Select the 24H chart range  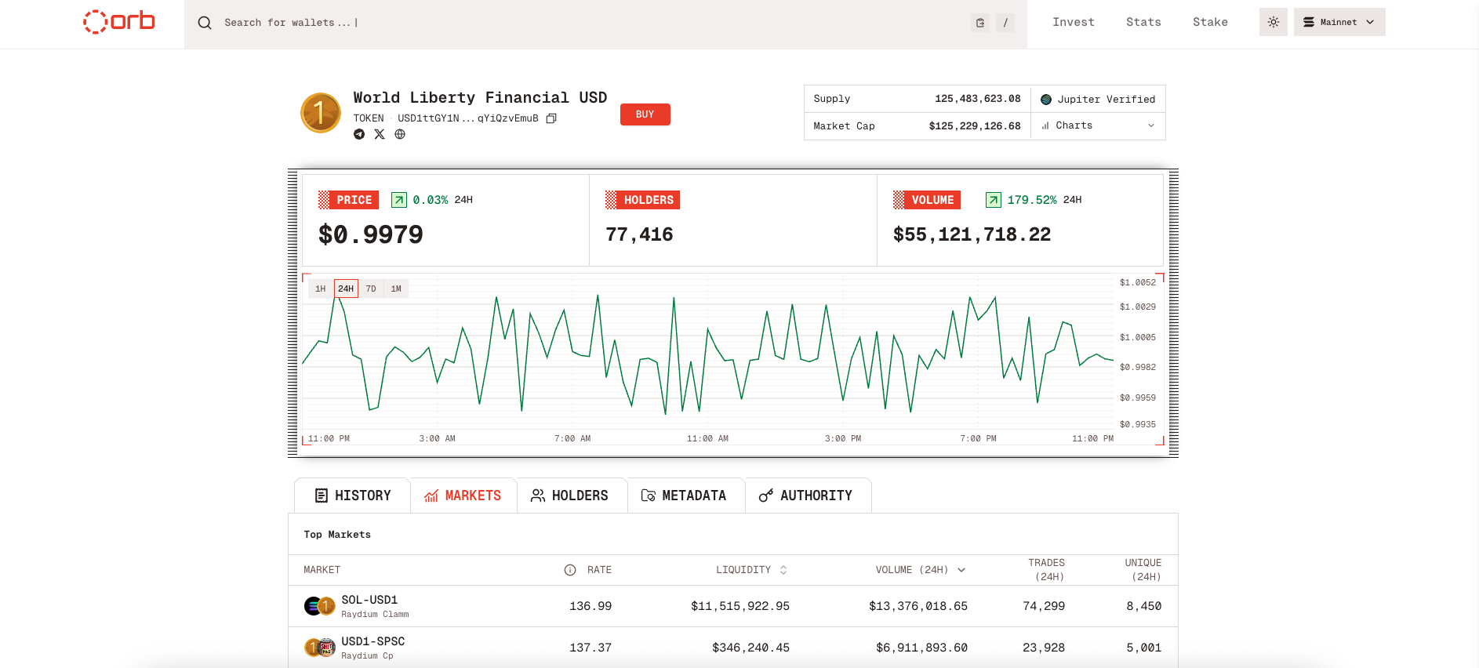(x=346, y=289)
